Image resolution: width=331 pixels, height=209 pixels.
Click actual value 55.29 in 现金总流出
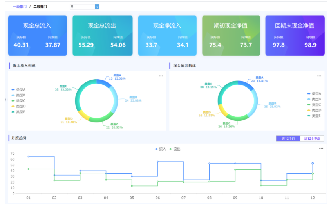[x=86, y=45]
